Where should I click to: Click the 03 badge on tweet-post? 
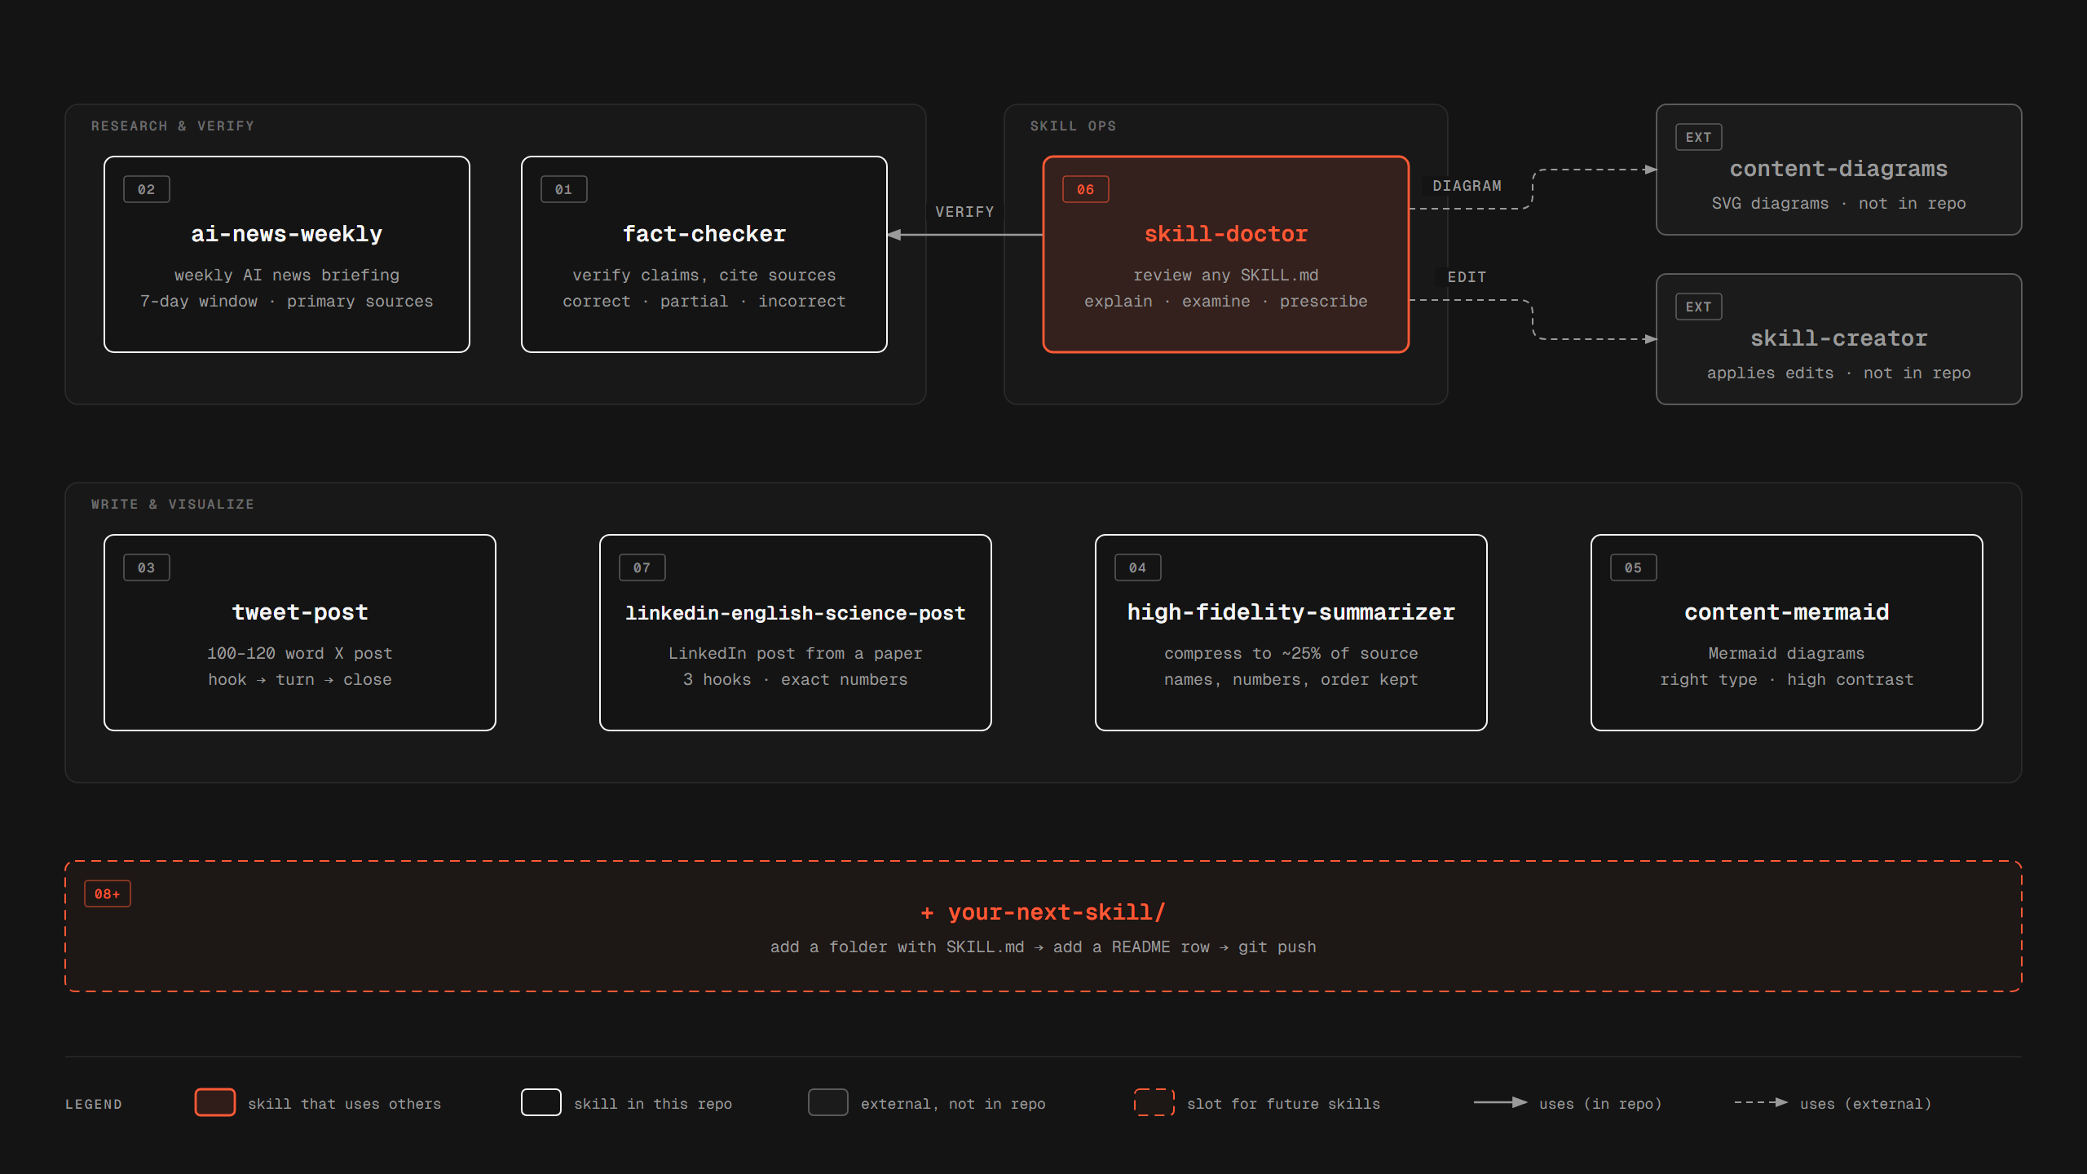point(146,567)
